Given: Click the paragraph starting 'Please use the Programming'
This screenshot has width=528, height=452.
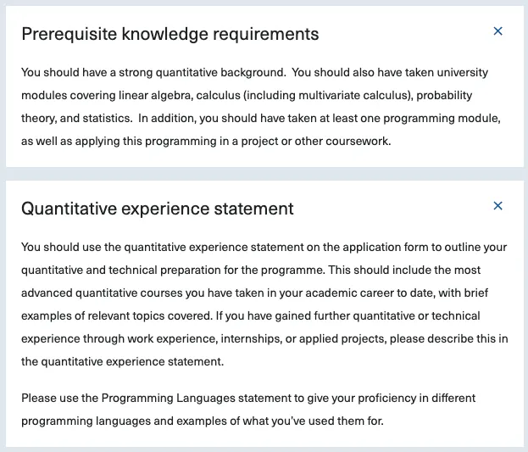Looking at the screenshot, I should 248,410.
